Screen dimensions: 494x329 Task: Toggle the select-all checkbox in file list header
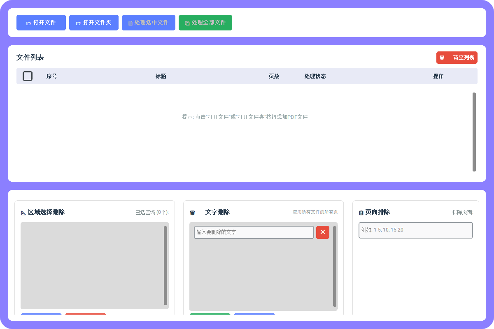point(28,76)
